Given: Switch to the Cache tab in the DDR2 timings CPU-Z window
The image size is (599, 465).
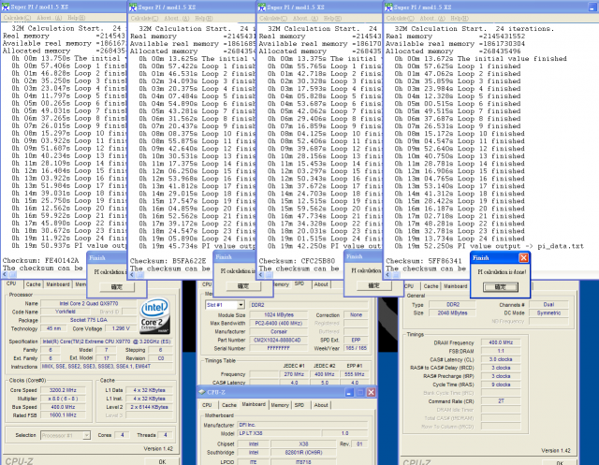Looking at the screenshot, I should point(431,286).
